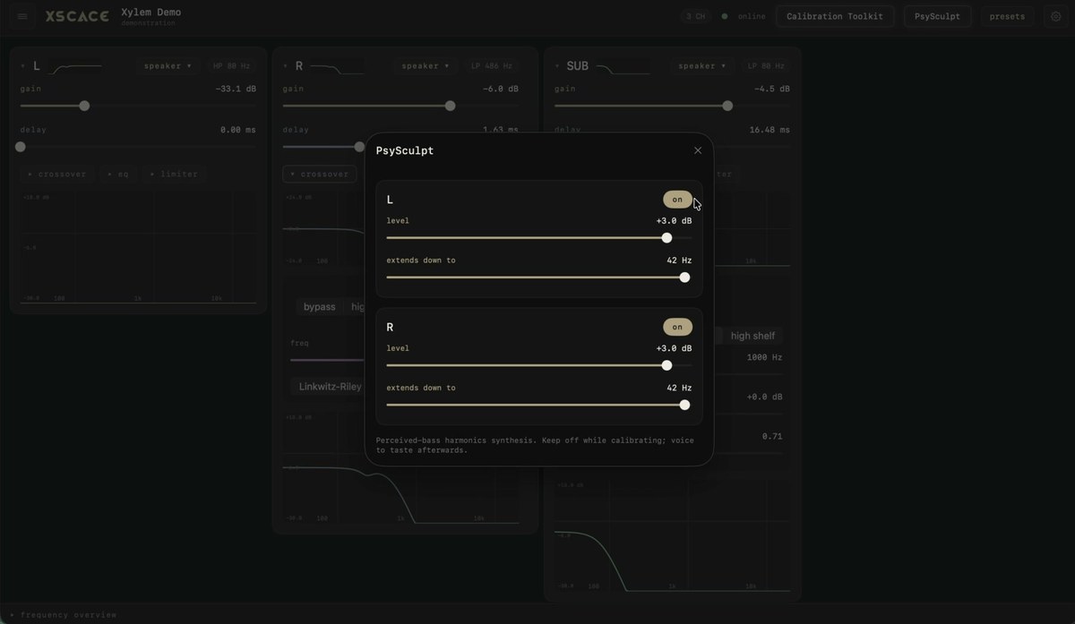Screen dimensions: 1075x624
Task: Click the XSCACE logo
Action: tap(78, 16)
